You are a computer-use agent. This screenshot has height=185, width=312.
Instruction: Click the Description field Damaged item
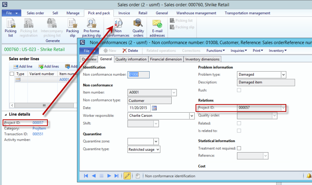pos(266,82)
